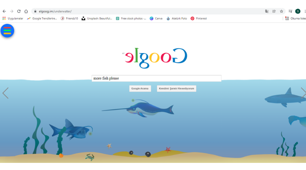
Task: Click the elgoog.im address bar
Action: click(x=148, y=11)
